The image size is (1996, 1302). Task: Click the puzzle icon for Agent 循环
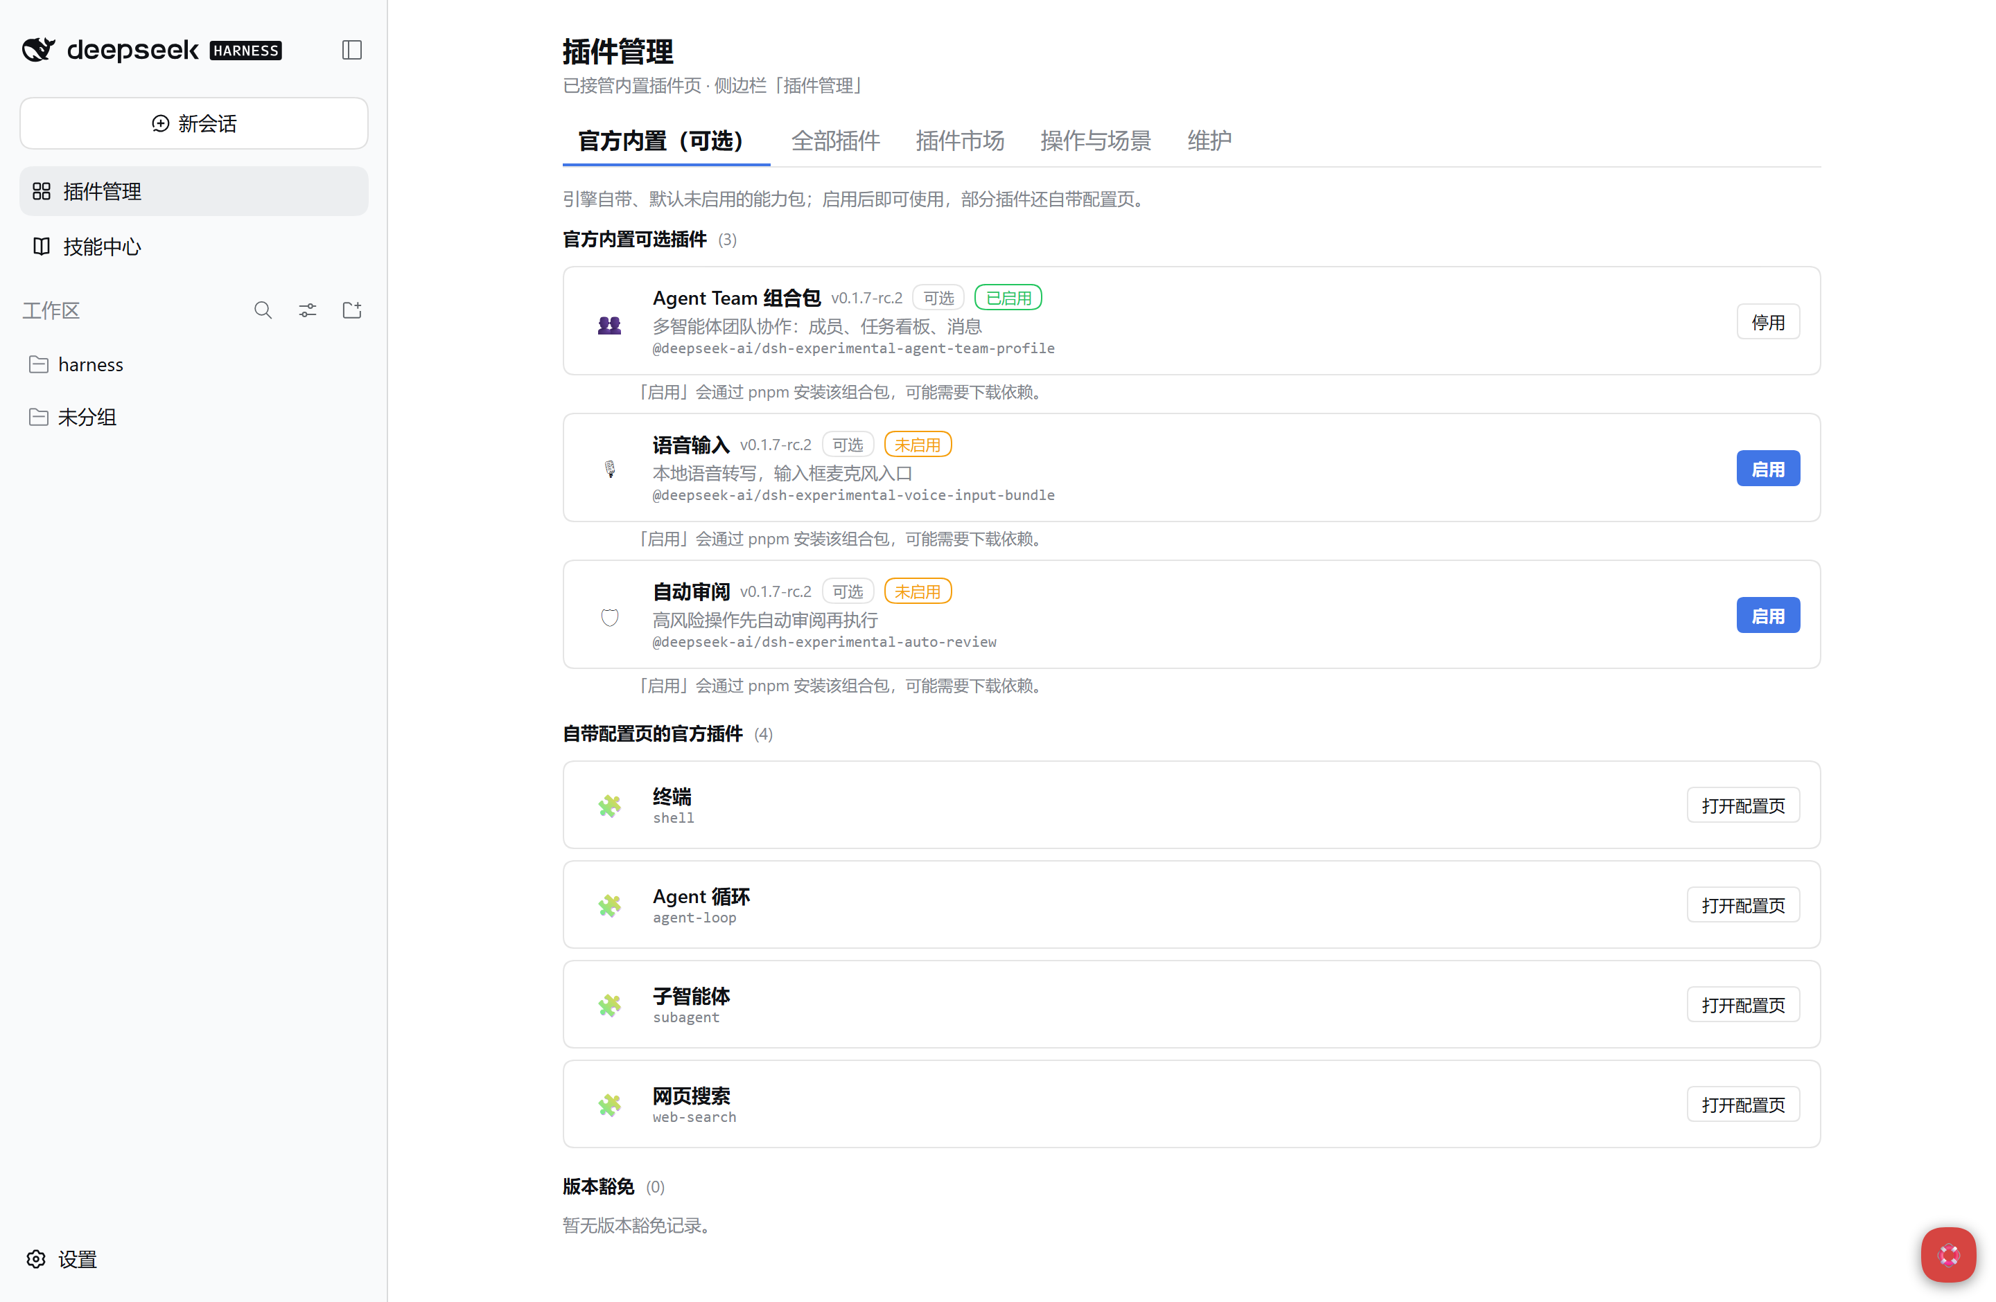tap(610, 906)
